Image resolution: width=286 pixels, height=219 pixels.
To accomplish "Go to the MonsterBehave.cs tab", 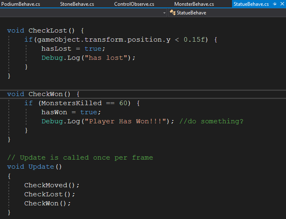I will pyautogui.click(x=194, y=4).
